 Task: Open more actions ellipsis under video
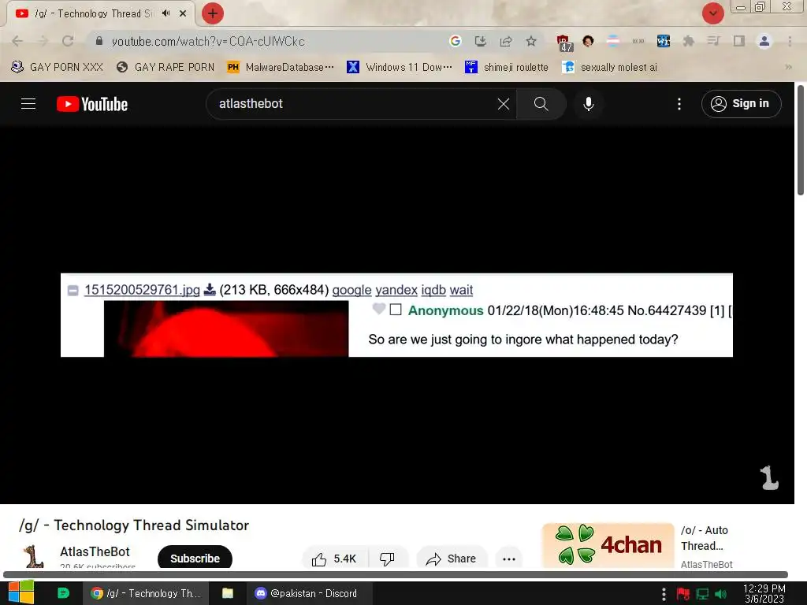click(x=509, y=559)
